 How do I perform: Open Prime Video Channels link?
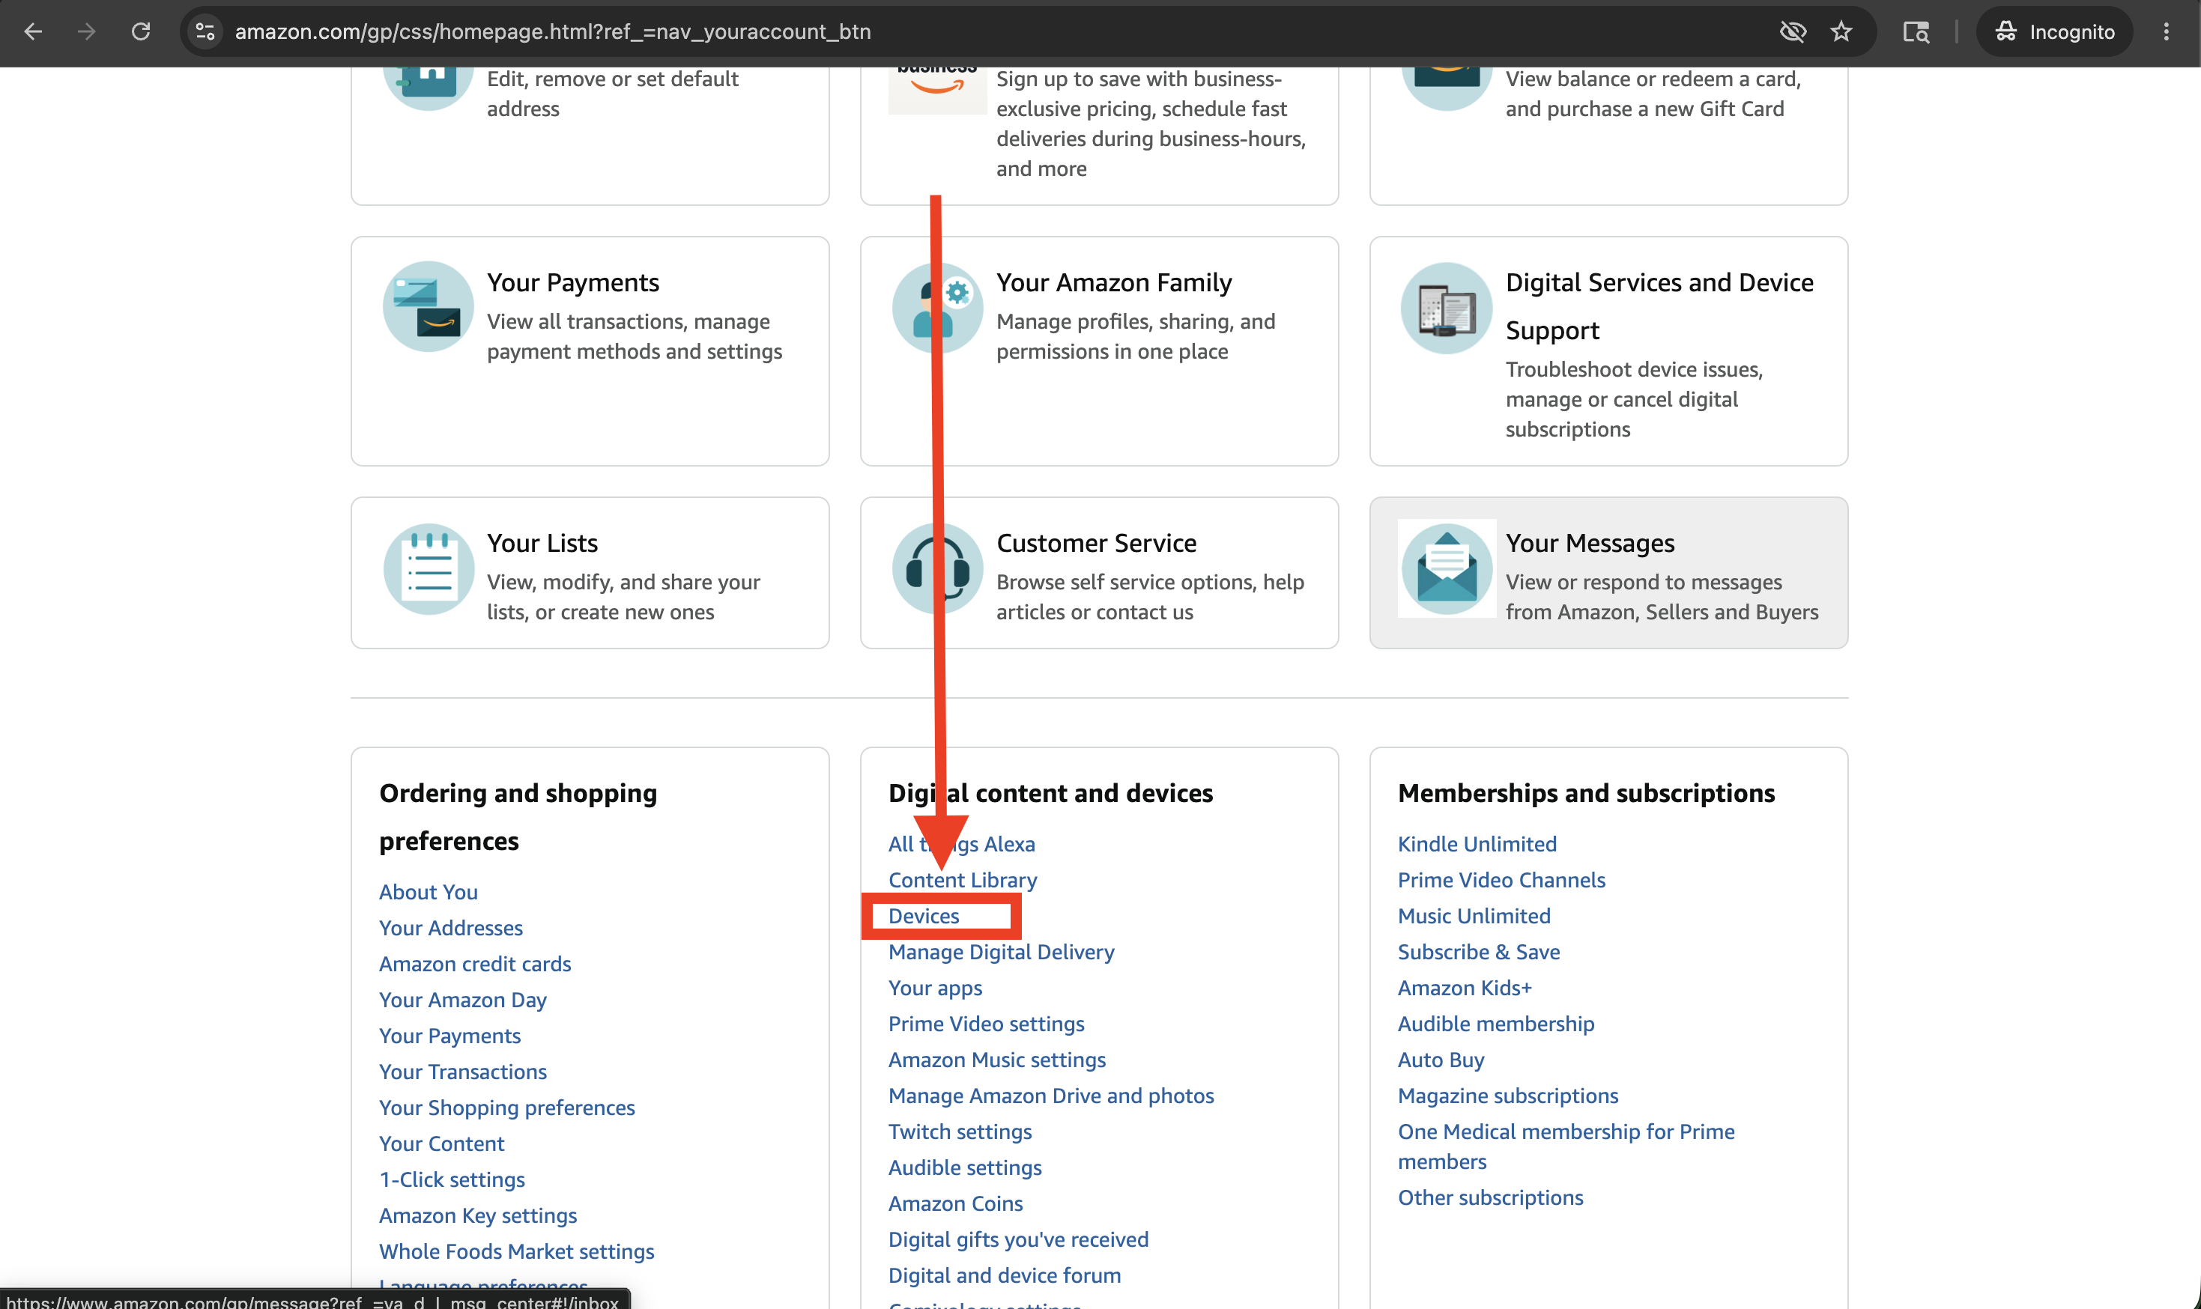click(1501, 881)
